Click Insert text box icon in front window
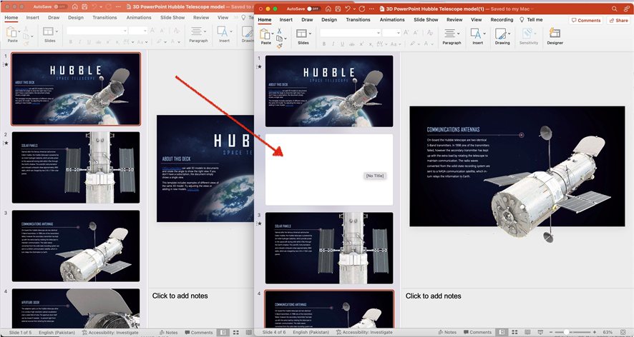634x337 pixels. 475,34
